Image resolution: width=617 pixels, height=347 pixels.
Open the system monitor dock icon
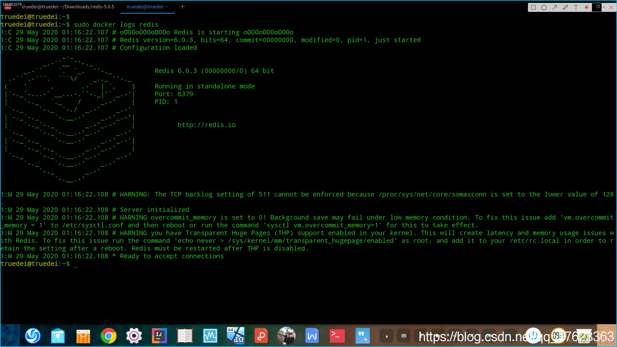point(210,336)
